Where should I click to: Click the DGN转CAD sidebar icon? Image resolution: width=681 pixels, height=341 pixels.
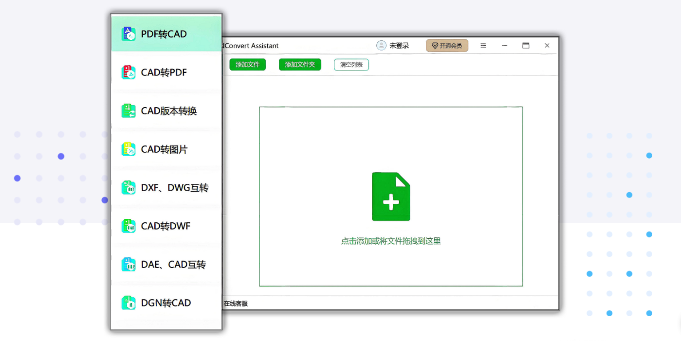(x=129, y=303)
